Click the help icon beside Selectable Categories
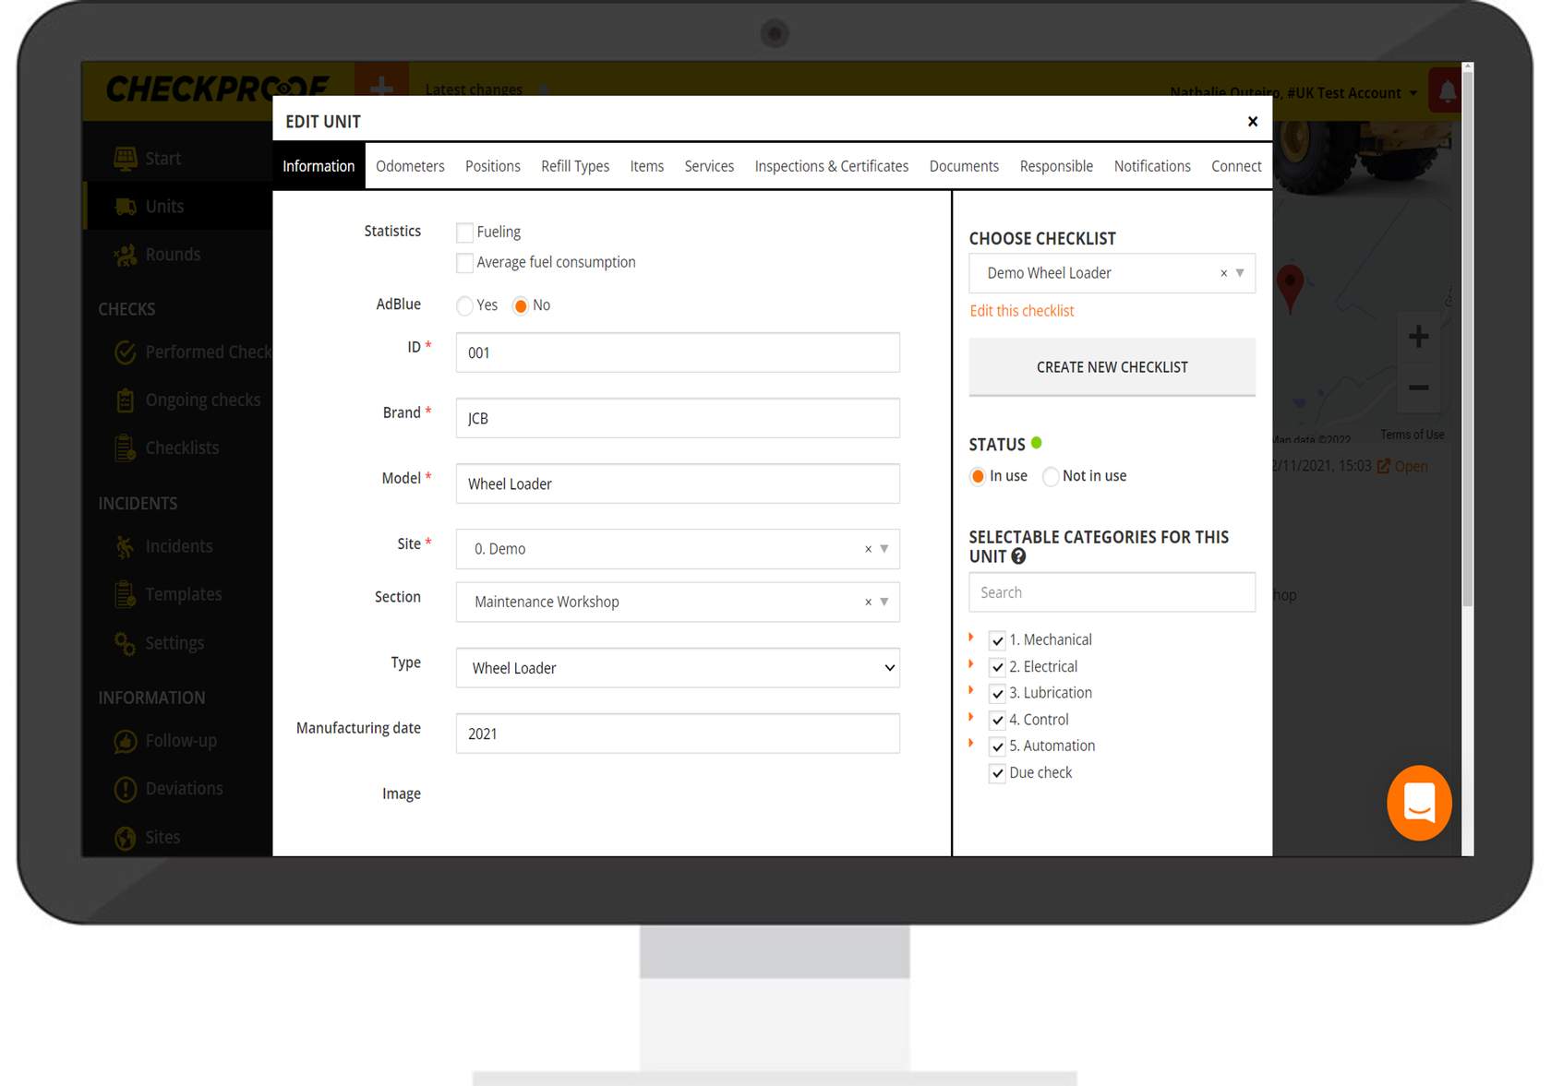 pyautogui.click(x=1018, y=556)
